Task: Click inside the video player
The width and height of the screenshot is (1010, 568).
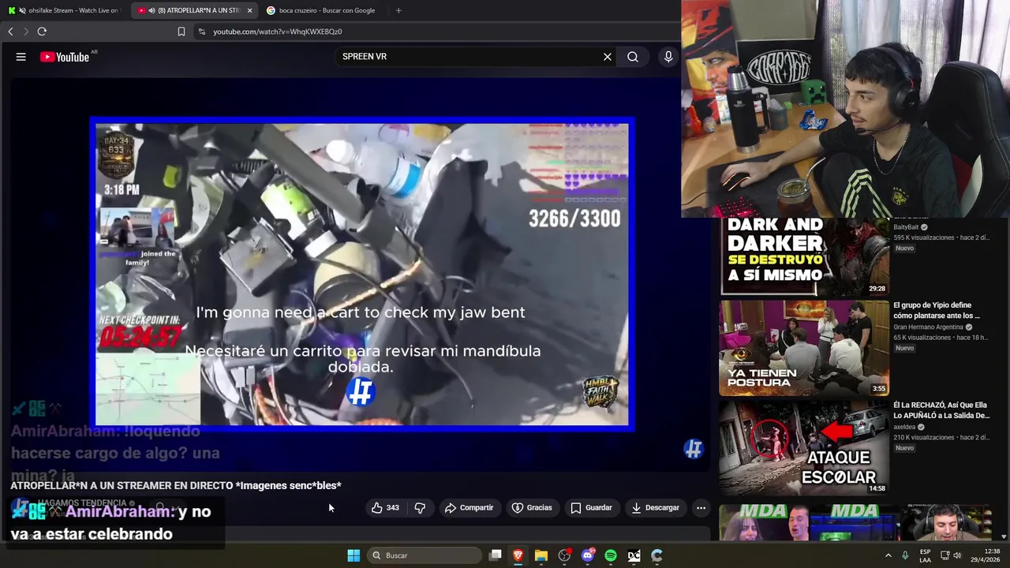Action: [x=362, y=274]
